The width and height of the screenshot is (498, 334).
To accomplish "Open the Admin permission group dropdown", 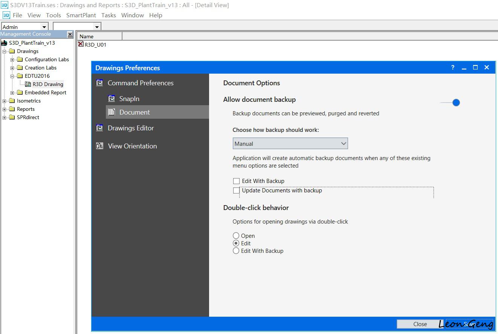I will (x=44, y=27).
